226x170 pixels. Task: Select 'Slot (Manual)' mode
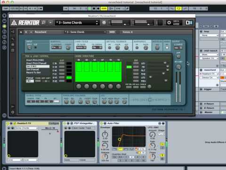[32, 69]
